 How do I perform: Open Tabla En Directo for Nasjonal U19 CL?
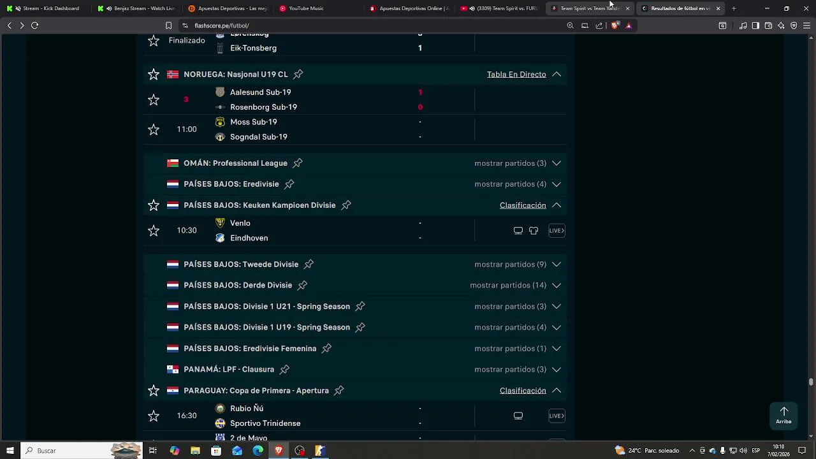point(516,75)
